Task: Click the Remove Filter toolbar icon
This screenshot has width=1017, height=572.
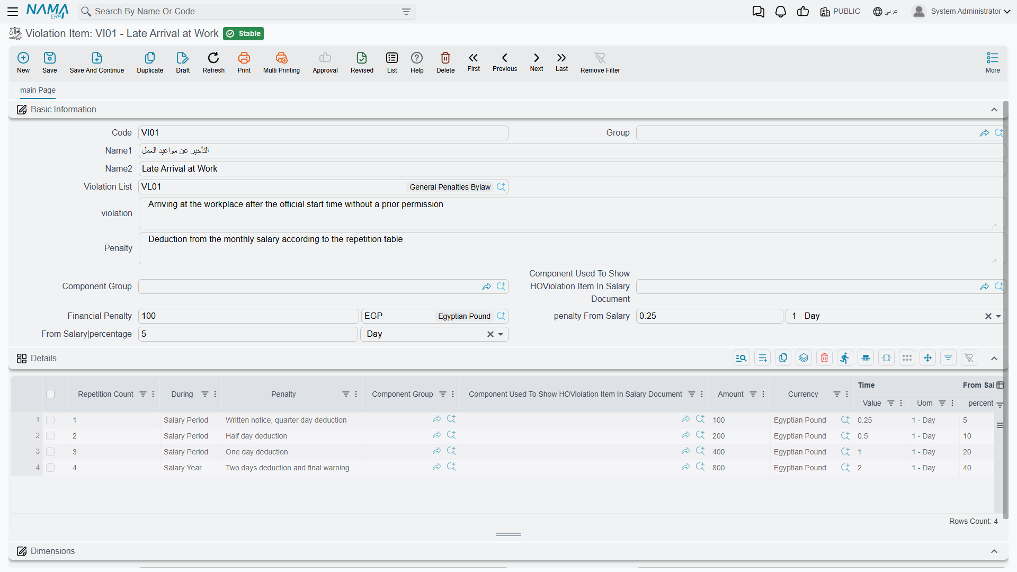Action: pos(600,62)
